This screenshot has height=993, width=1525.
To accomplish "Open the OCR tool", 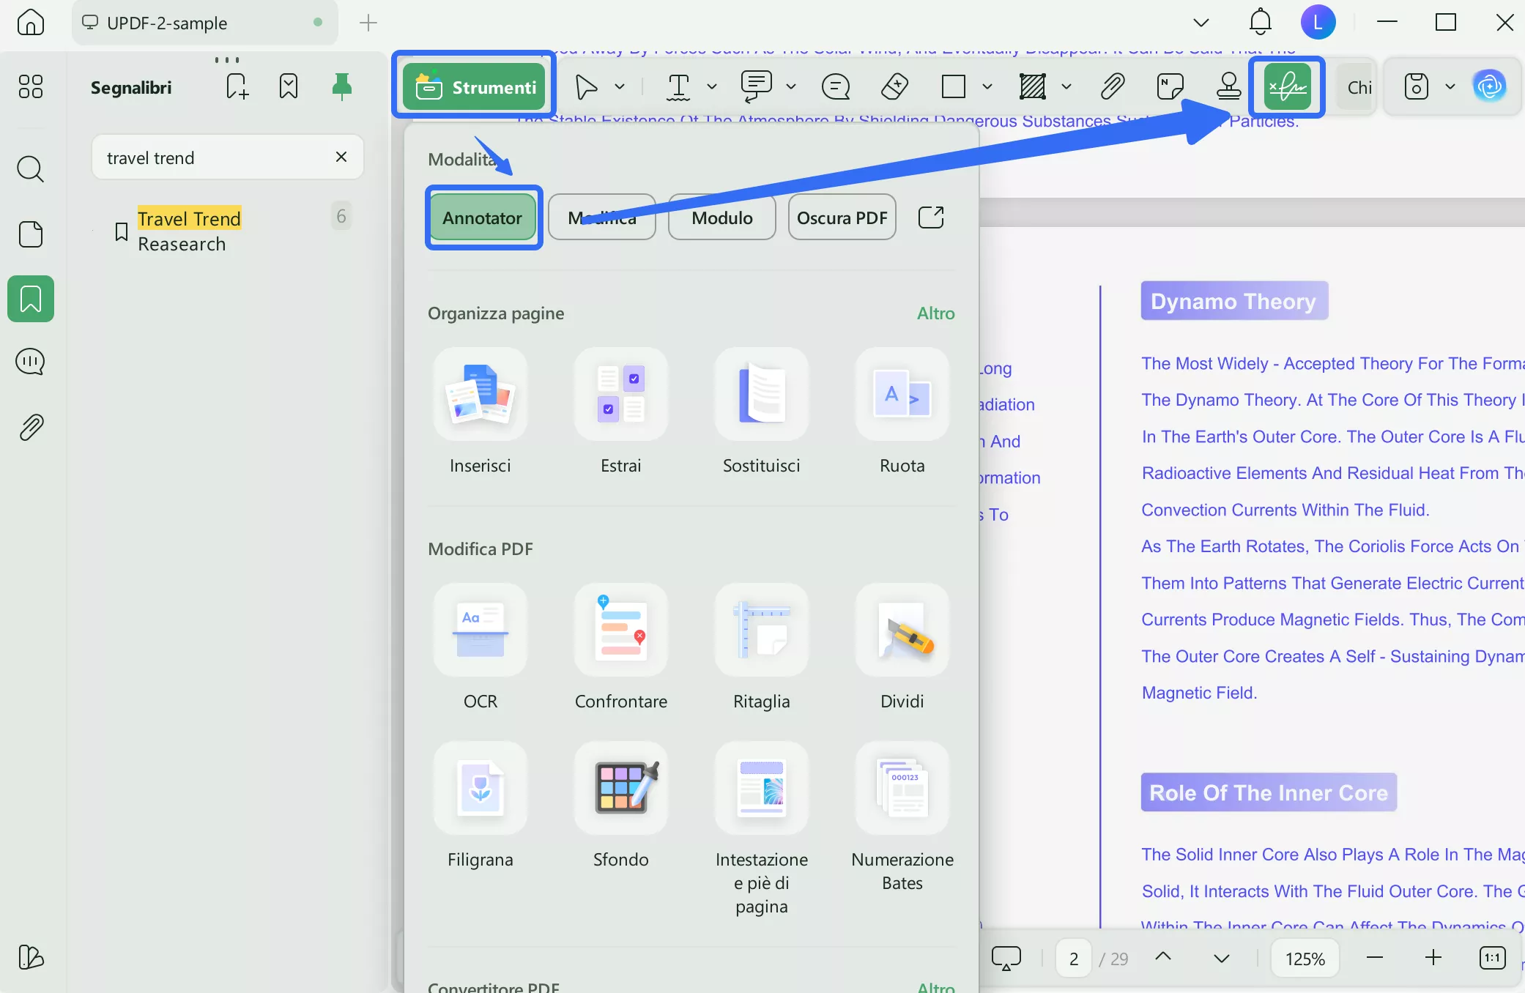I will point(480,631).
